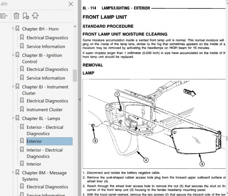Image resolution: width=228 pixels, height=196 pixels.
Task: Delete selected bookmark with trash icon
Action: tap(16, 16)
